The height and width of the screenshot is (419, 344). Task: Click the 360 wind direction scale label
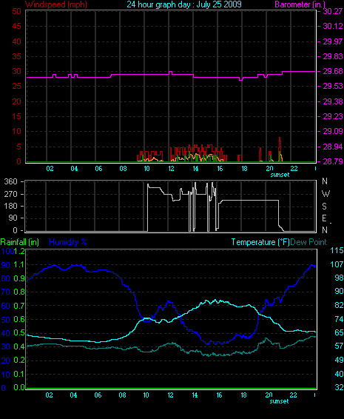point(10,181)
